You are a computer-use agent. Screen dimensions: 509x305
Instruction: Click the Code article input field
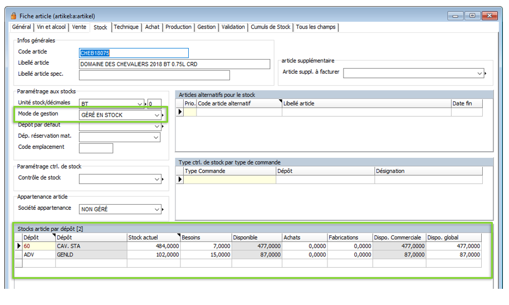tap(134, 53)
